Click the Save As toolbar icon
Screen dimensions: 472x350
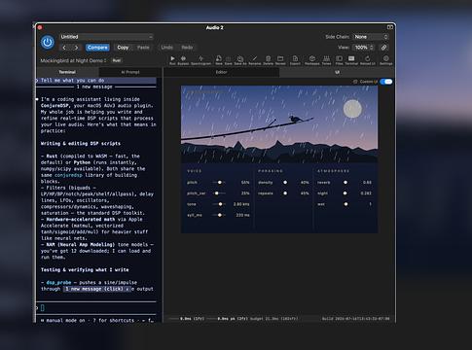click(240, 59)
